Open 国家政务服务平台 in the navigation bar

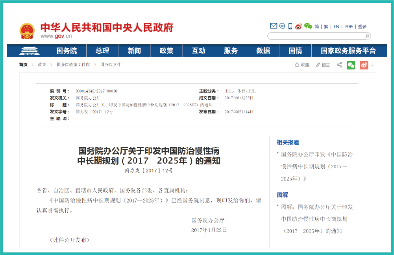click(x=348, y=51)
